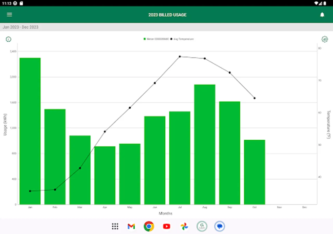This screenshot has width=333, height=234.
Task: Show the chart info tooltip
Action: click(x=8, y=39)
